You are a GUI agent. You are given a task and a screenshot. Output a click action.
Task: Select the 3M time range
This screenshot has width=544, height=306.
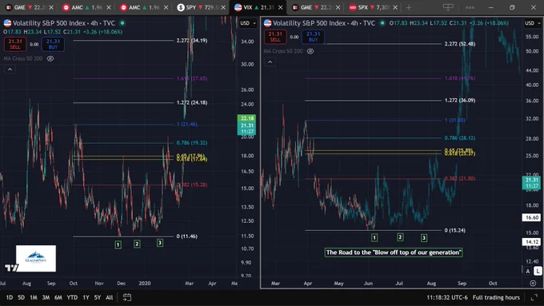(46, 297)
